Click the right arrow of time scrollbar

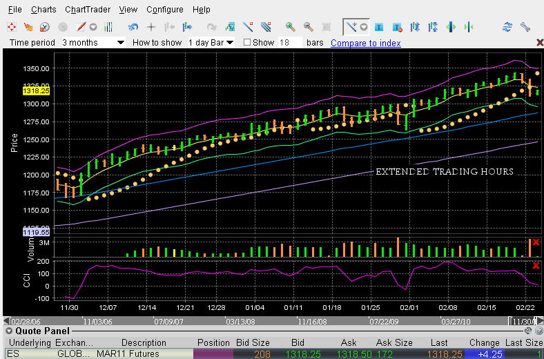(x=540, y=321)
